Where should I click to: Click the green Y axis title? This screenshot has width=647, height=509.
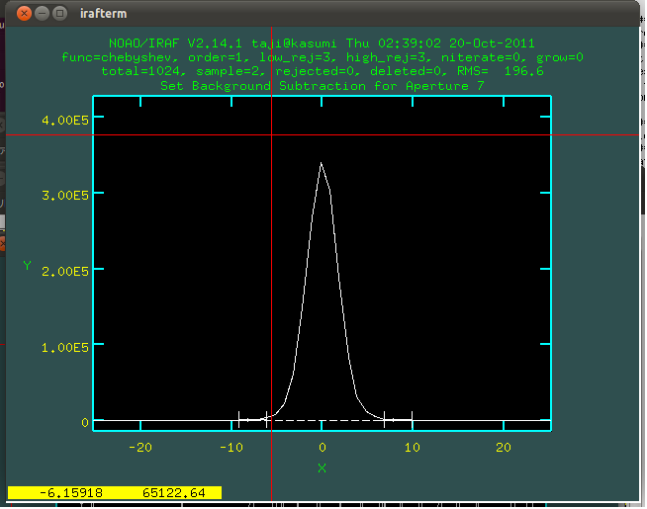28,266
